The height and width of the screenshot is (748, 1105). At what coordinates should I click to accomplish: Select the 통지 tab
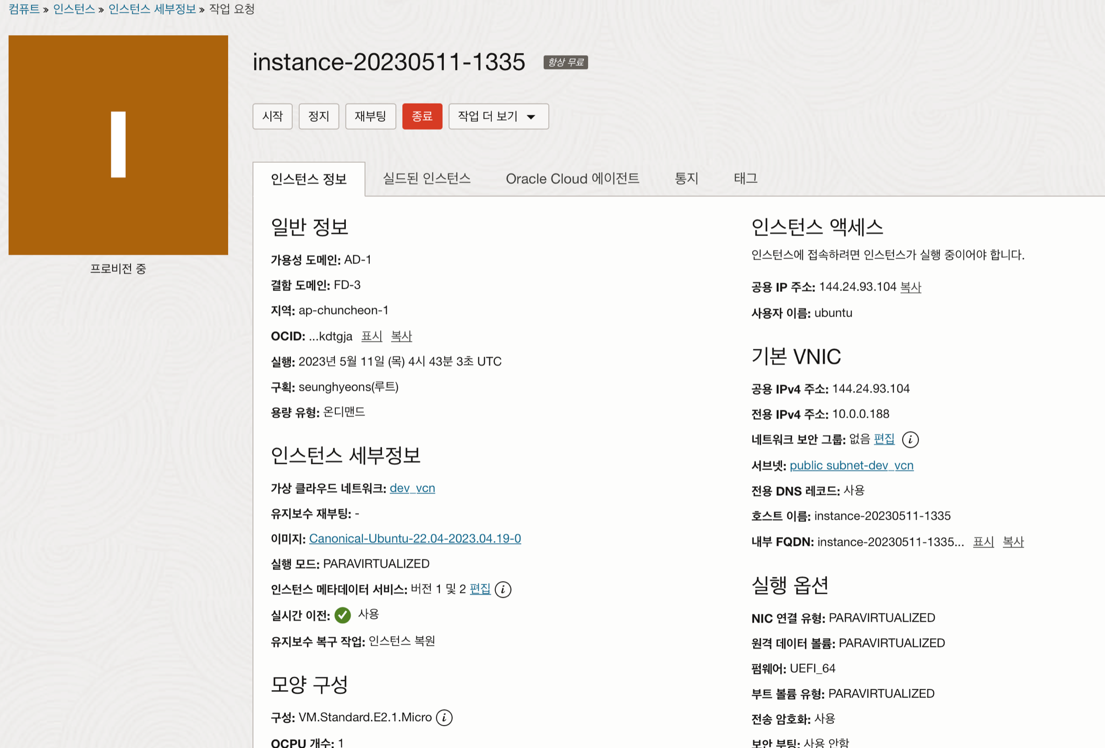[686, 178]
